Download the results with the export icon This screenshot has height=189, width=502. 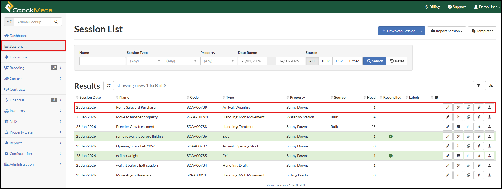(x=491, y=86)
